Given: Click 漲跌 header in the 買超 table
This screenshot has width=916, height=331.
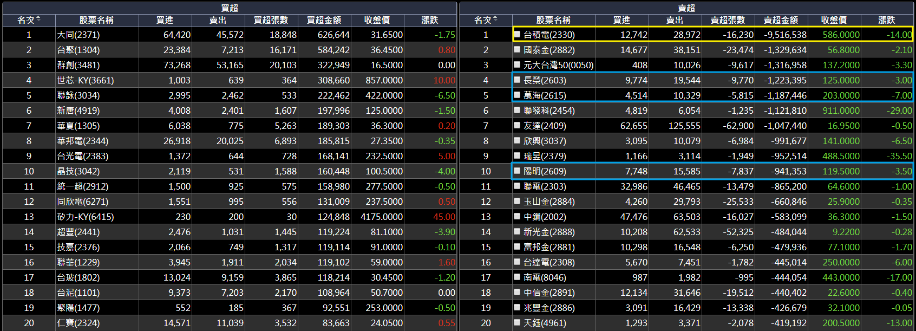Looking at the screenshot, I should 430,20.
